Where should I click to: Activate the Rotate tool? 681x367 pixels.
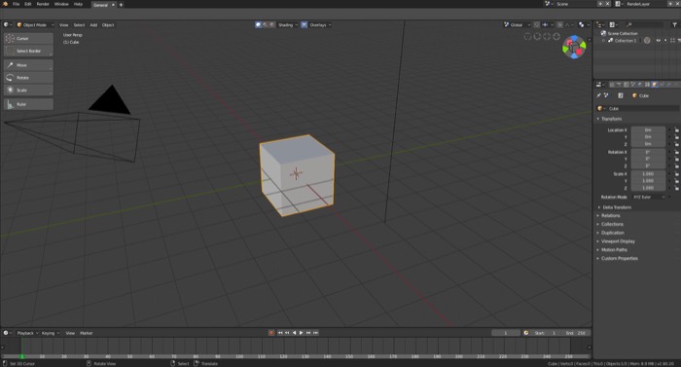28,78
